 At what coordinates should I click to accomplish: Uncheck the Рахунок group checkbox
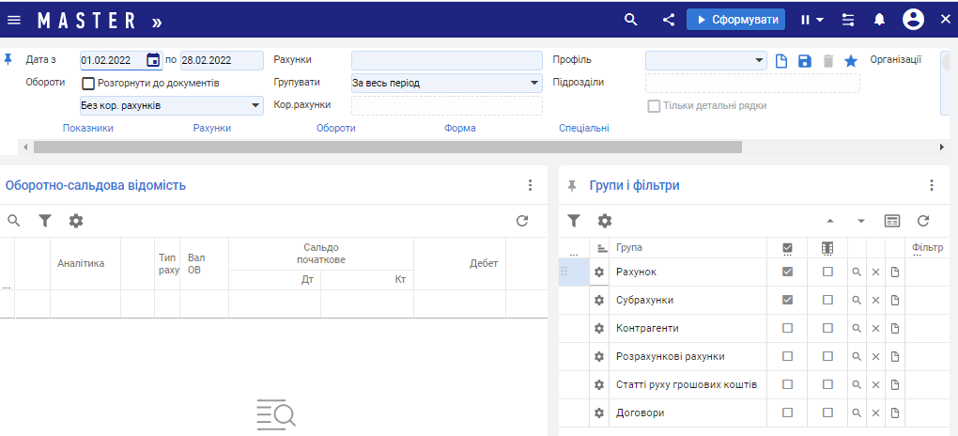coord(787,272)
